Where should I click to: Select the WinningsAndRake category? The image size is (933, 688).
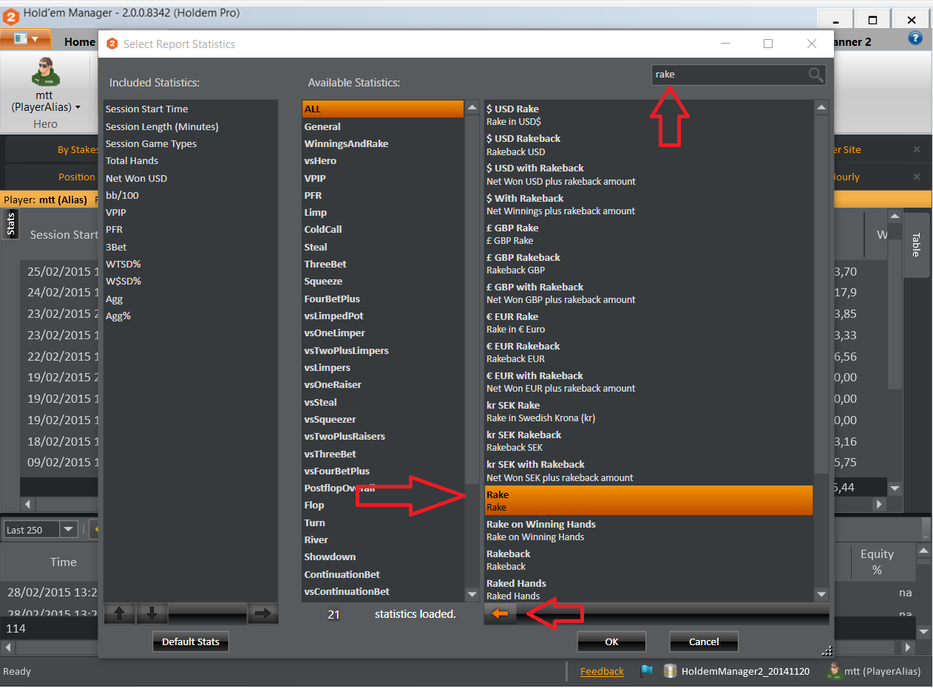tap(383, 143)
